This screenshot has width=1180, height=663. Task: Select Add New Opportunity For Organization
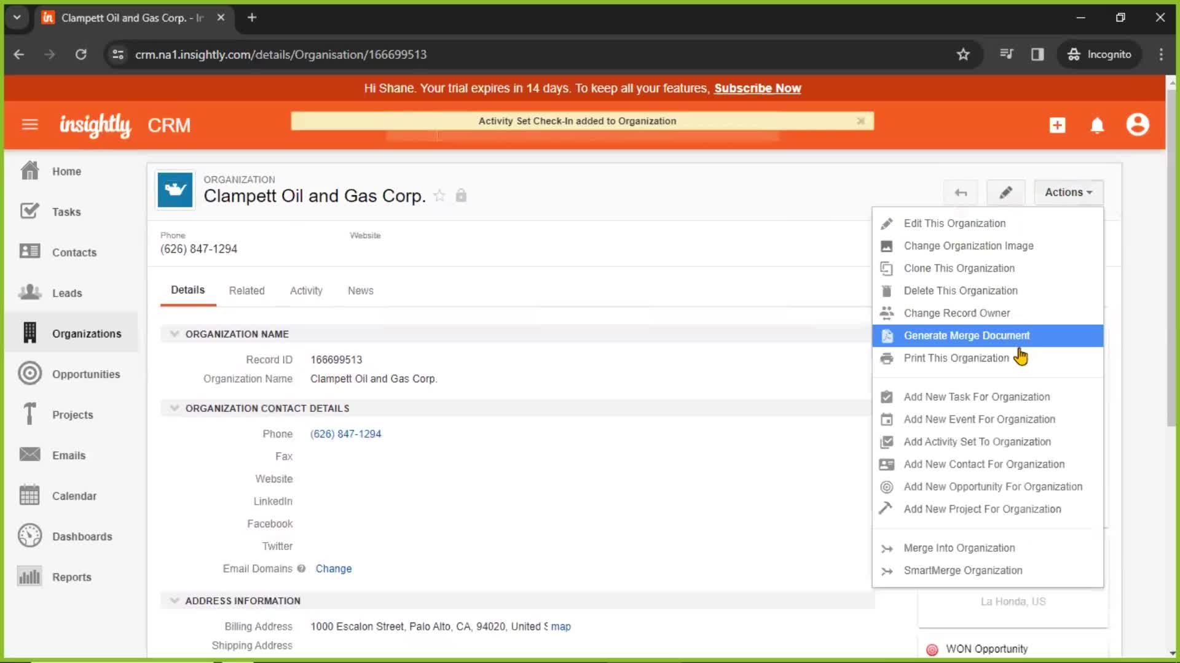[988, 487]
